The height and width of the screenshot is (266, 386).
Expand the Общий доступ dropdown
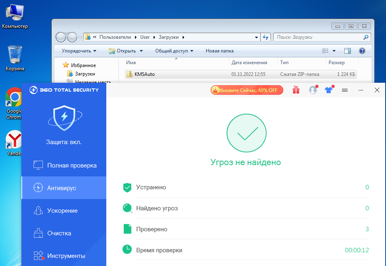[x=174, y=51]
